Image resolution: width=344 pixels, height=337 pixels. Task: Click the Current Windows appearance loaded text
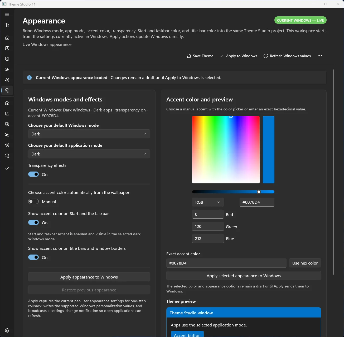pyautogui.click(x=71, y=77)
